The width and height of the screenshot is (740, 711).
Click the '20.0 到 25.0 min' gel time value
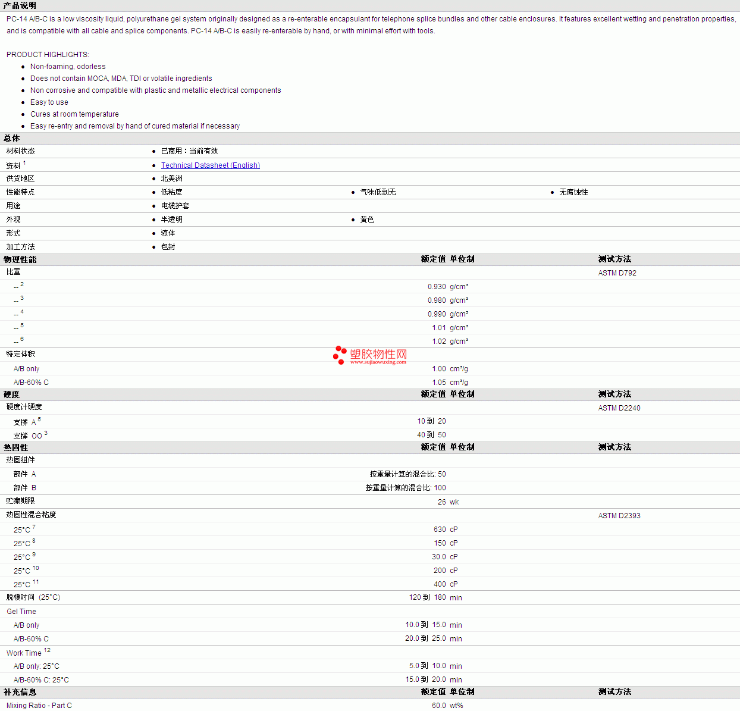(434, 638)
